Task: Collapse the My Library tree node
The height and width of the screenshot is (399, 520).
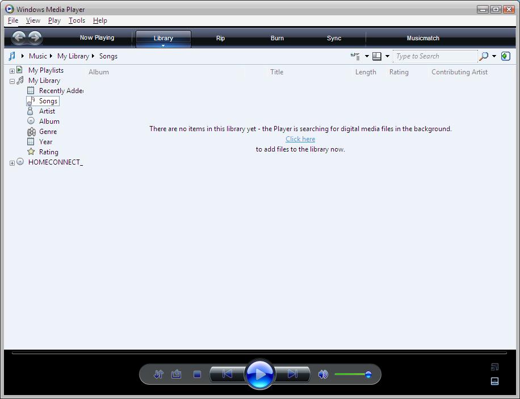Action: coord(12,81)
